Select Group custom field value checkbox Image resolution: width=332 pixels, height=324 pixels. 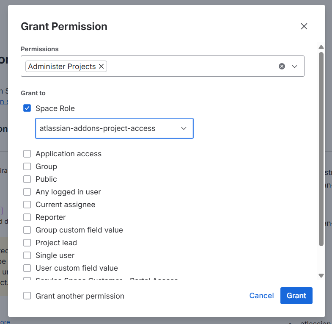27,230
